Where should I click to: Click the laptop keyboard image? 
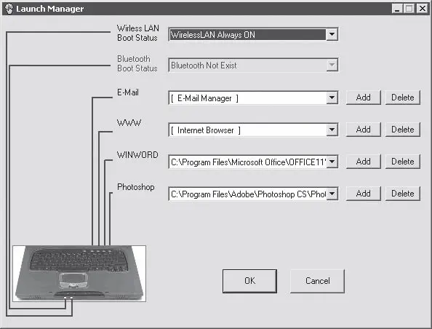coord(79,274)
